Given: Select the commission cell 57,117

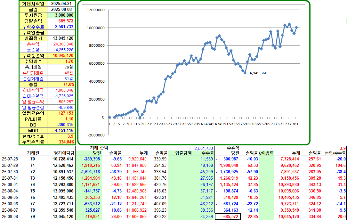Looking at the screenshot, I should [207, 191].
